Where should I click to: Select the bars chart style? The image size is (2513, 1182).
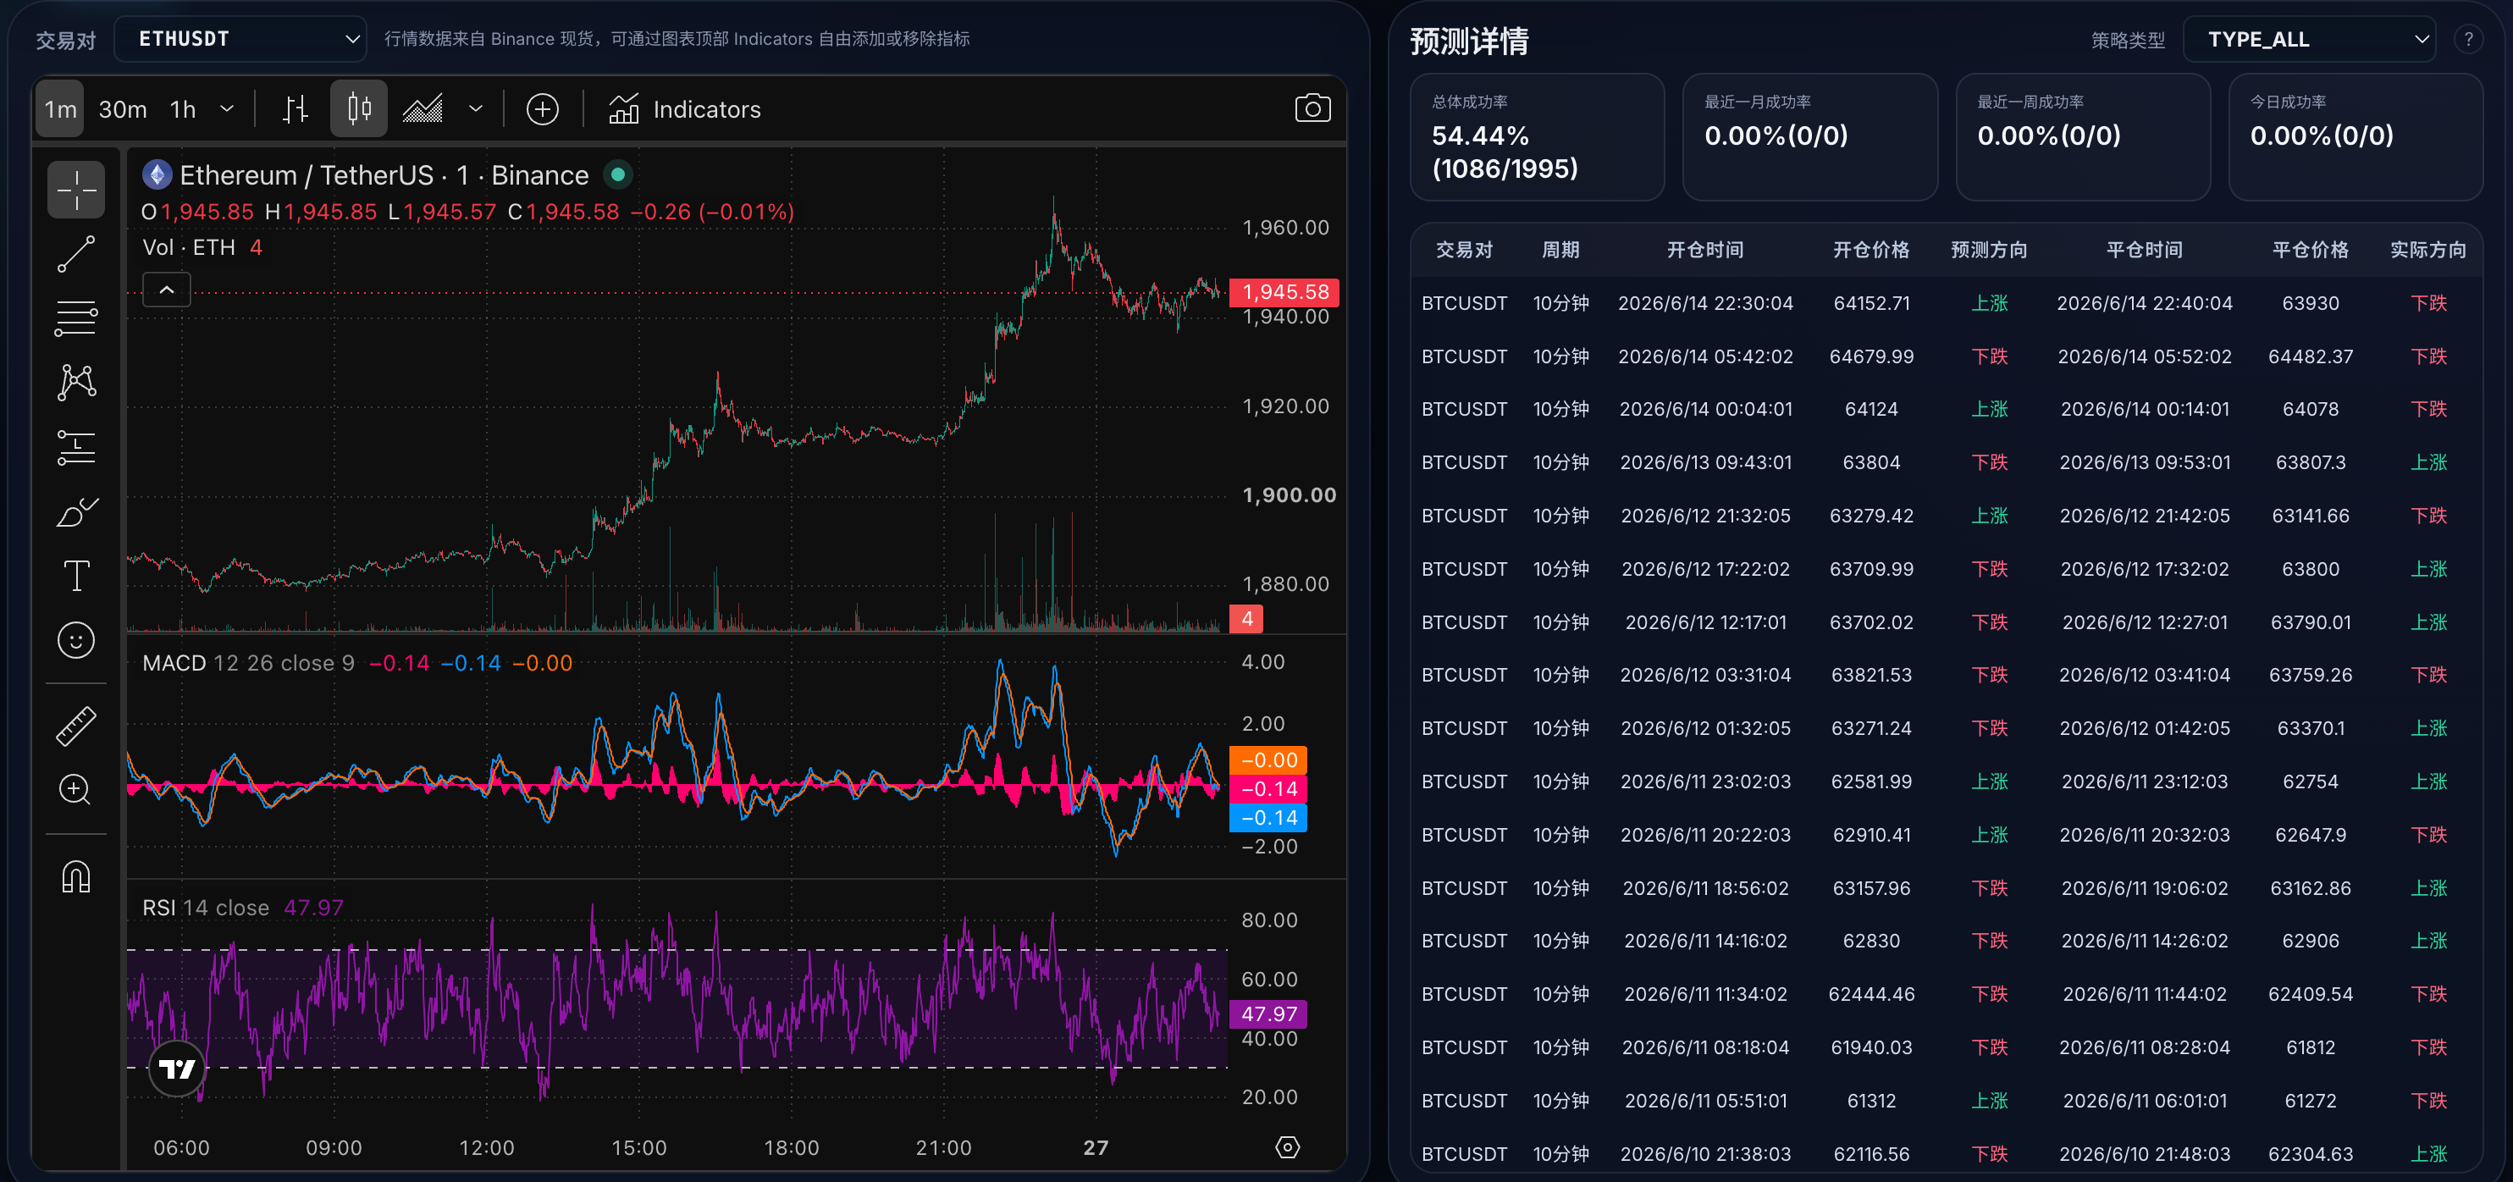pos(295,108)
